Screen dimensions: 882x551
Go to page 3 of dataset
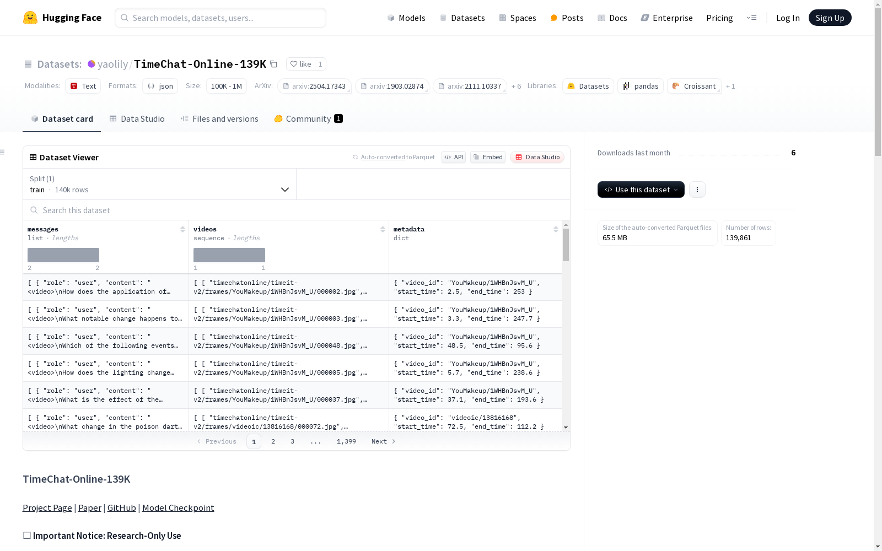[292, 441]
